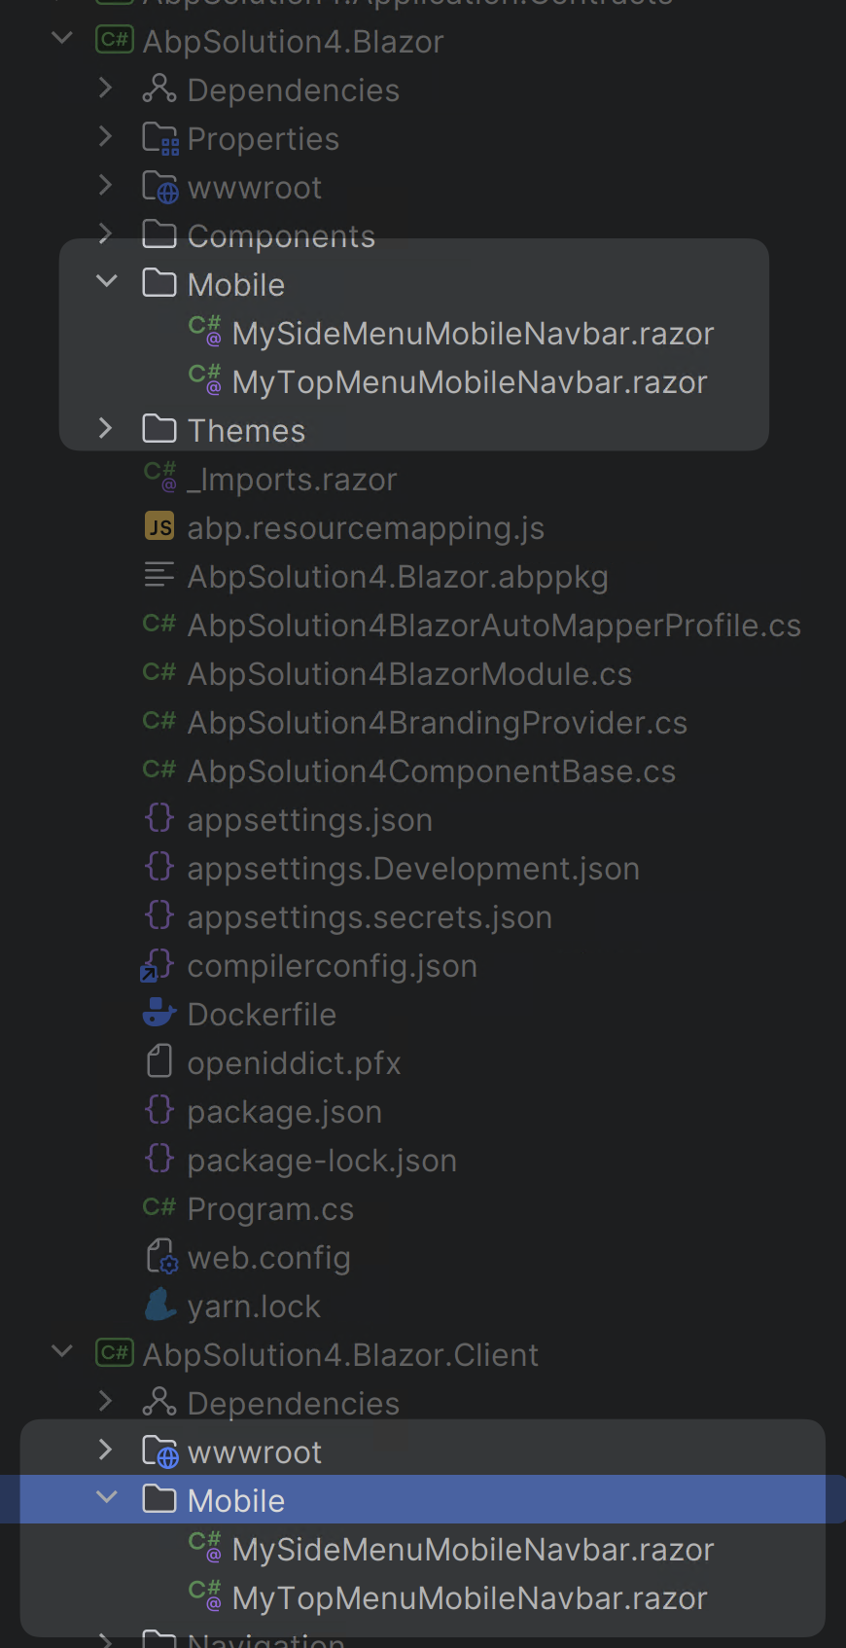Image resolution: width=846 pixels, height=1648 pixels.
Task: Expand the Themes folder
Action: [x=106, y=428]
